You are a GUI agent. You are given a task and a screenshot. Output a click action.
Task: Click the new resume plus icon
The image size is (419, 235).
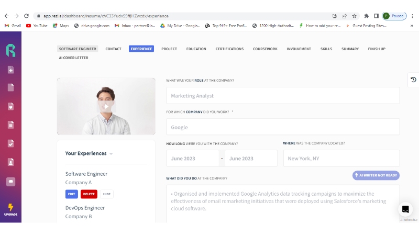tap(10, 70)
